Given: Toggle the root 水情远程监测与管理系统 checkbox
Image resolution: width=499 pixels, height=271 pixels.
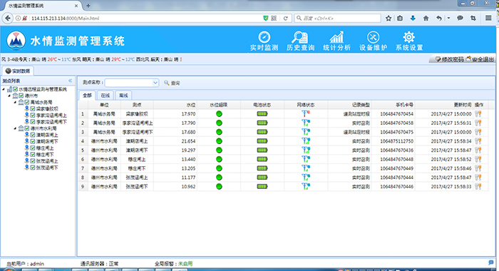Looking at the screenshot, I should [x=15, y=89].
